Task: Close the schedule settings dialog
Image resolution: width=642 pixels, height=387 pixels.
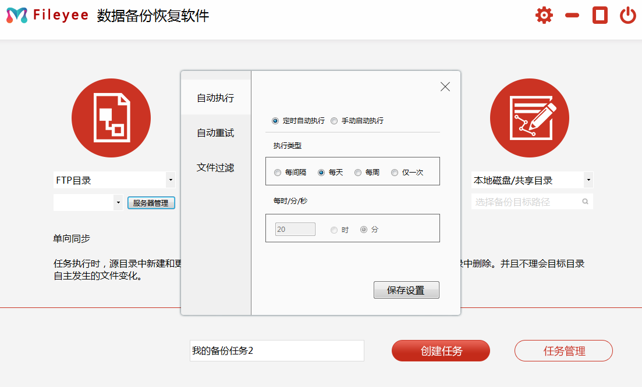Action: [x=445, y=87]
